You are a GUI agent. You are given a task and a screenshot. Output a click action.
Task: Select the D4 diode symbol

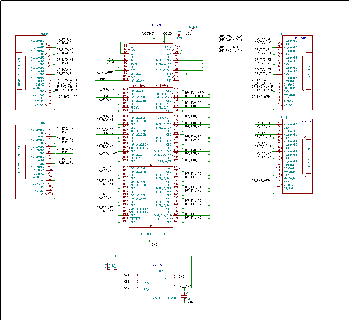pos(179,35)
